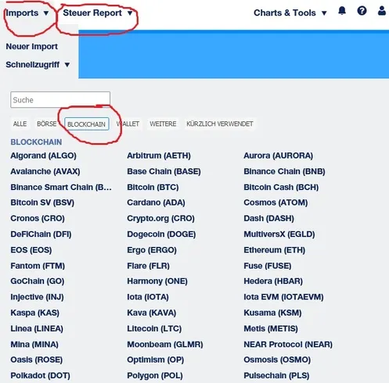Screen dimensions: 389x383
Task: Open Bitcoin (BTC) import
Action: pos(153,188)
